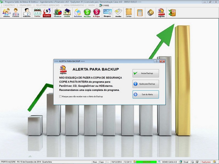
Task: Check Marque para não receber mais o Alerta
Action: click(60, 96)
